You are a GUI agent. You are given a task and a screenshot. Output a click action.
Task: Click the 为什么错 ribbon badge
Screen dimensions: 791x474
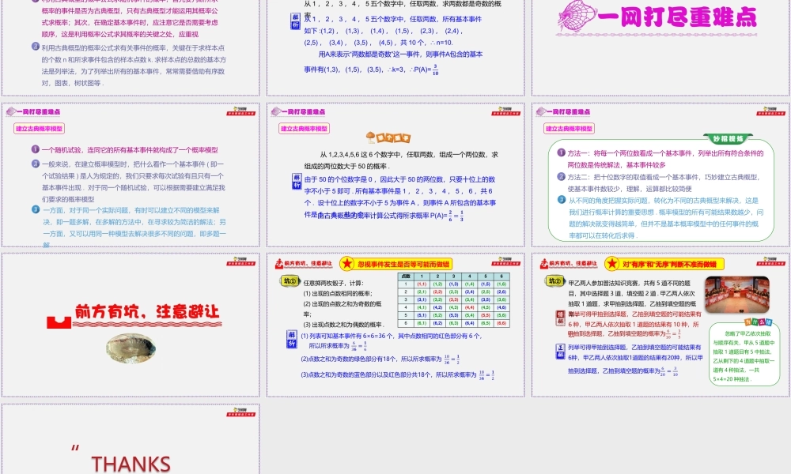(756, 322)
